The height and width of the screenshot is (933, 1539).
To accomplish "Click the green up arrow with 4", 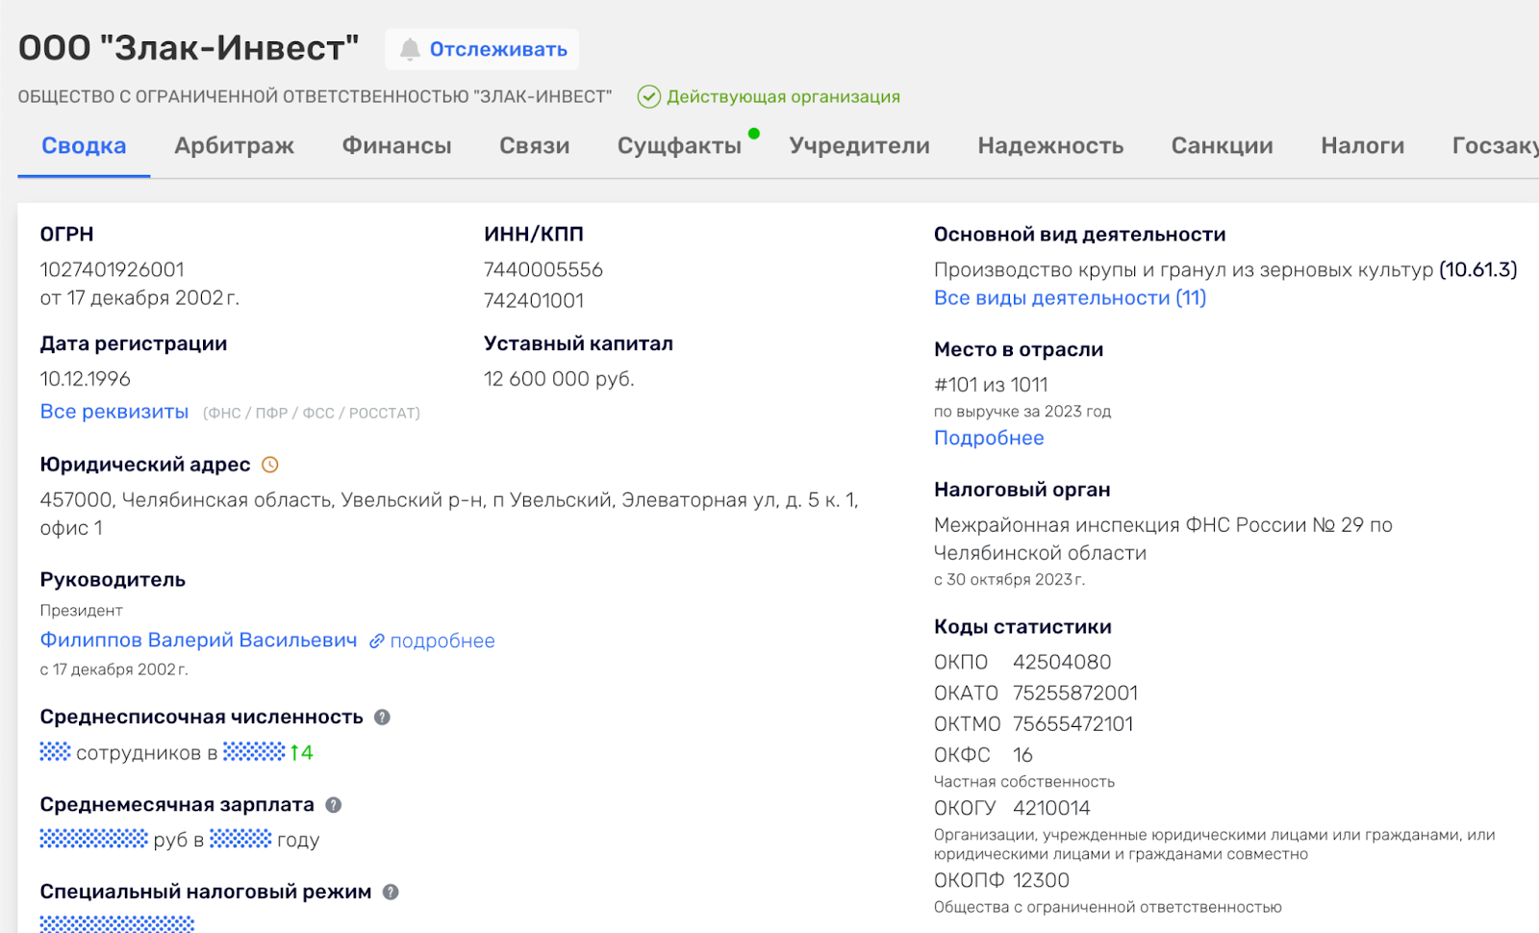I will [301, 752].
